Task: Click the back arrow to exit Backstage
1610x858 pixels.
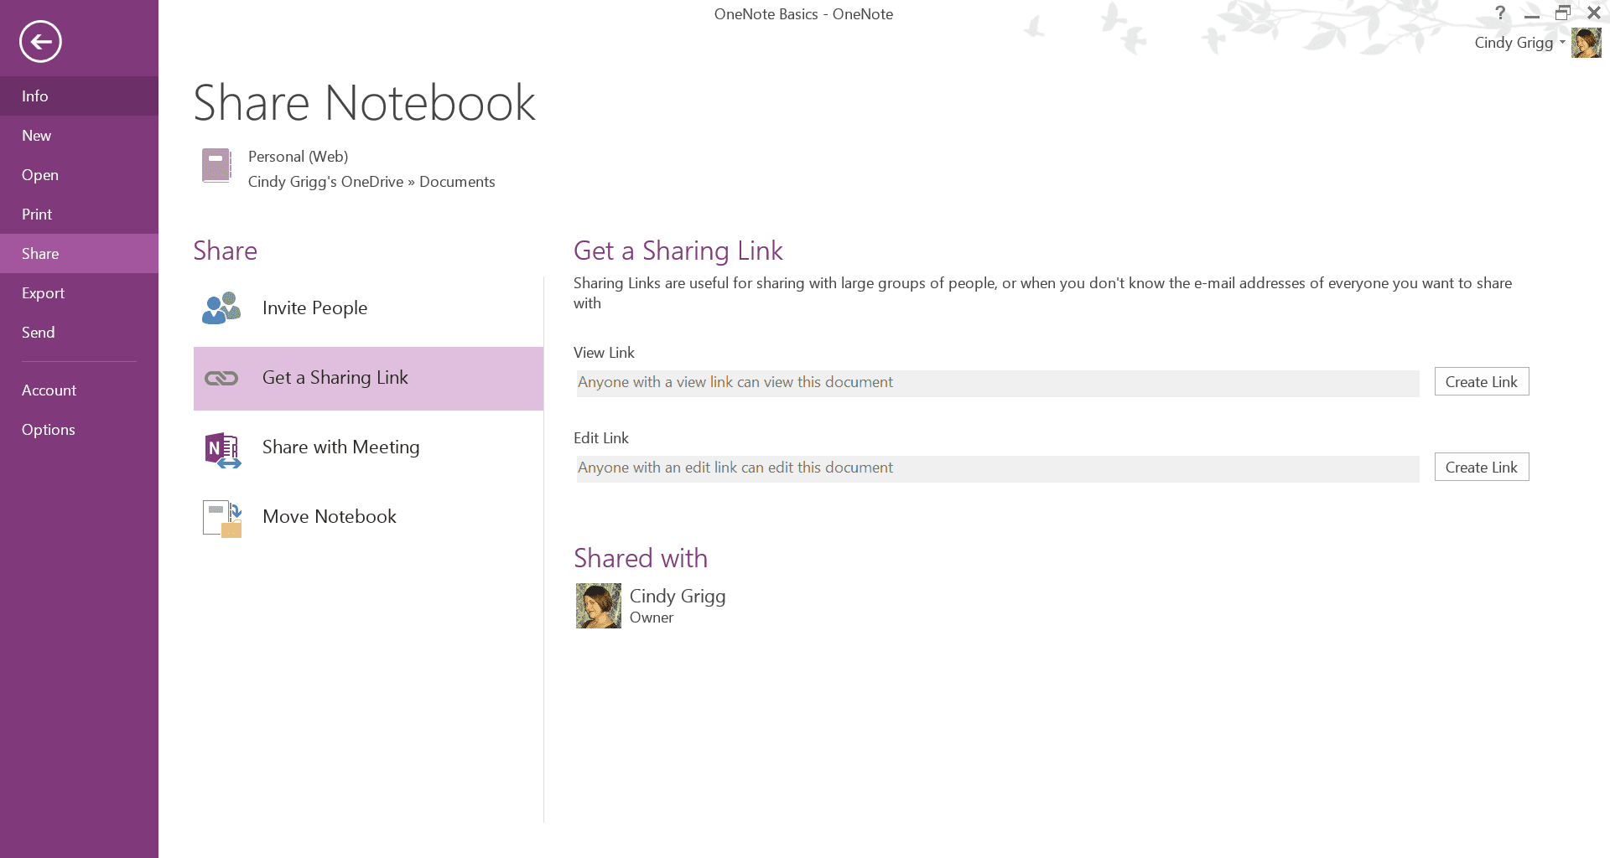Action: tap(40, 41)
